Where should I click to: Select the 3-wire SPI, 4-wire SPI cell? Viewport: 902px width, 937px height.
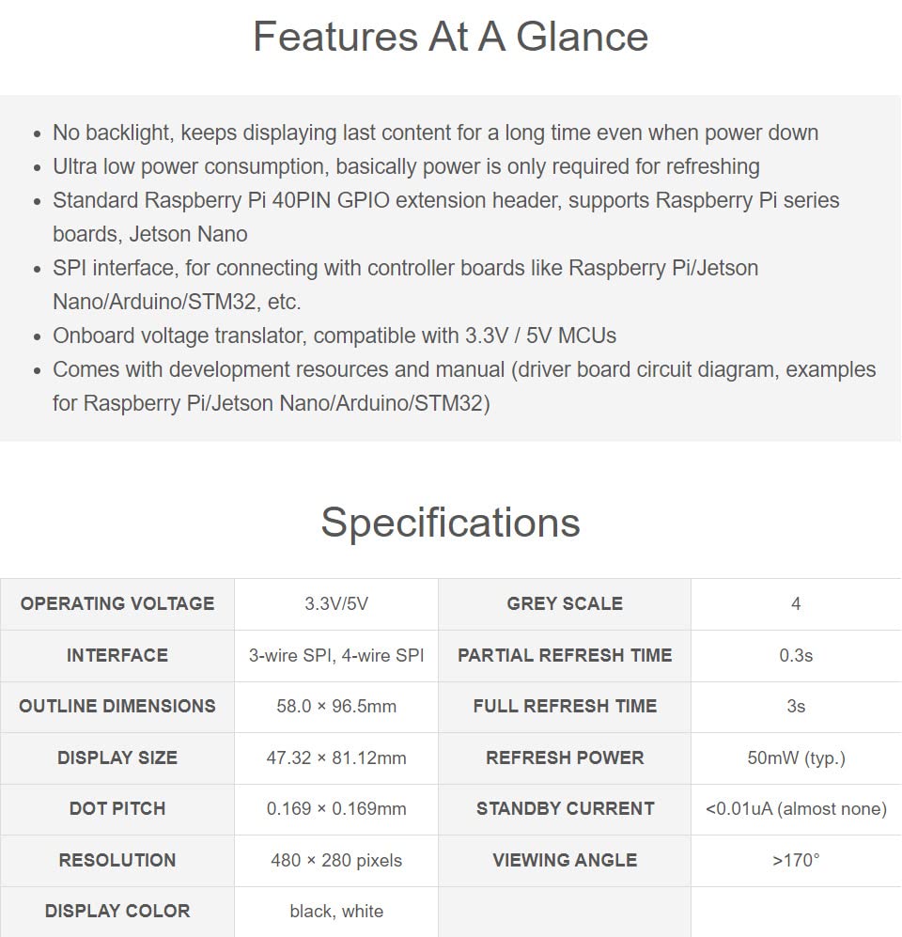click(336, 655)
